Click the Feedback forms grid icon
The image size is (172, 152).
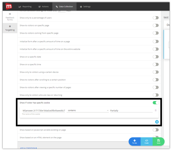tap(10, 14)
